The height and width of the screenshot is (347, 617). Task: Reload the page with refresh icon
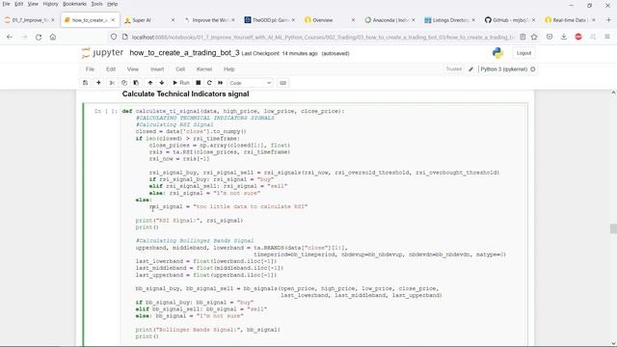pos(39,37)
